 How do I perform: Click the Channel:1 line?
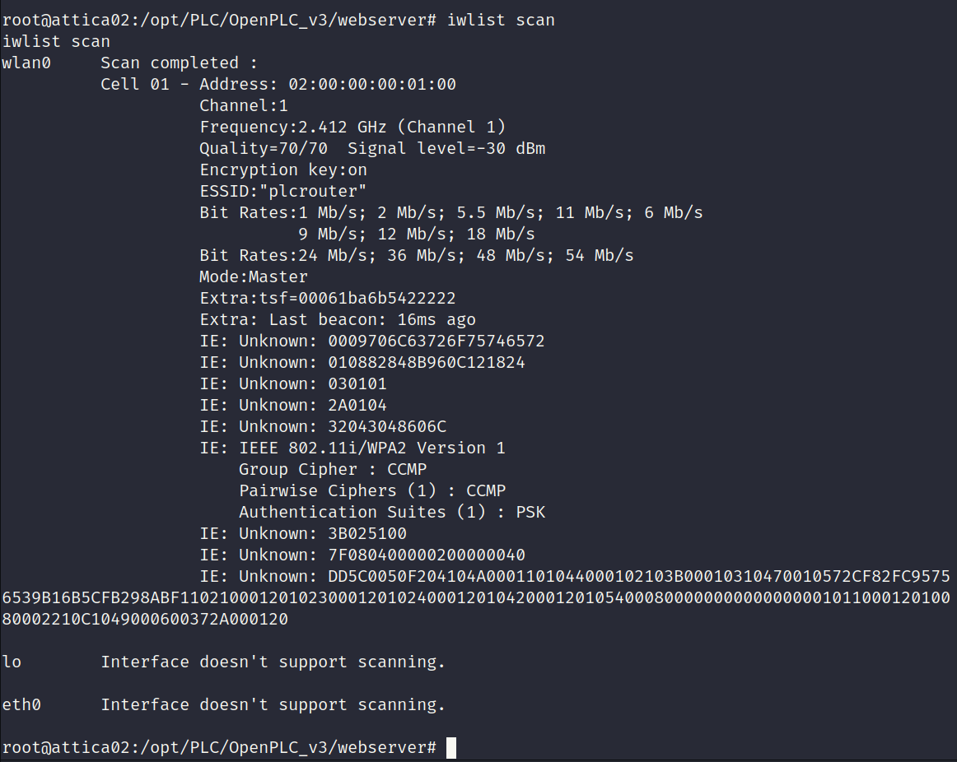point(244,105)
